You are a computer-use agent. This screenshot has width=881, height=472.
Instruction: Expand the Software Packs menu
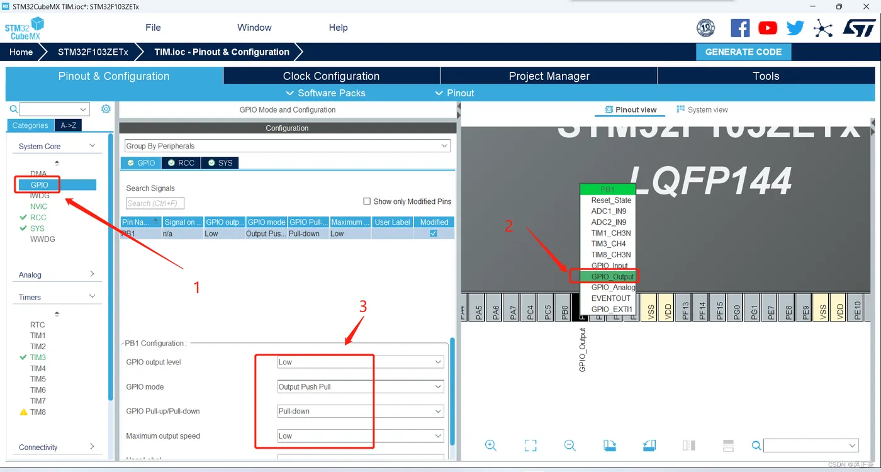326,93
